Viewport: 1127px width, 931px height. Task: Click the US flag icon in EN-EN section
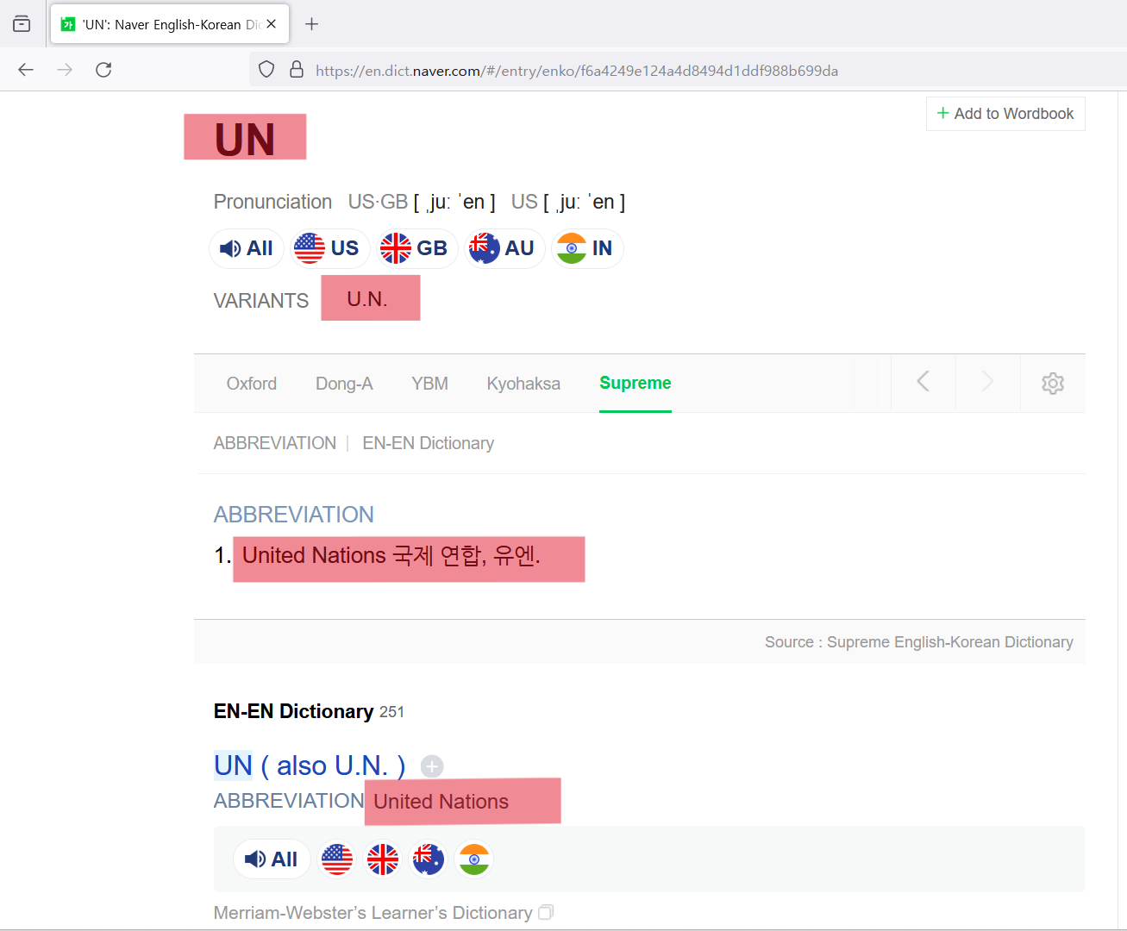[x=337, y=859]
